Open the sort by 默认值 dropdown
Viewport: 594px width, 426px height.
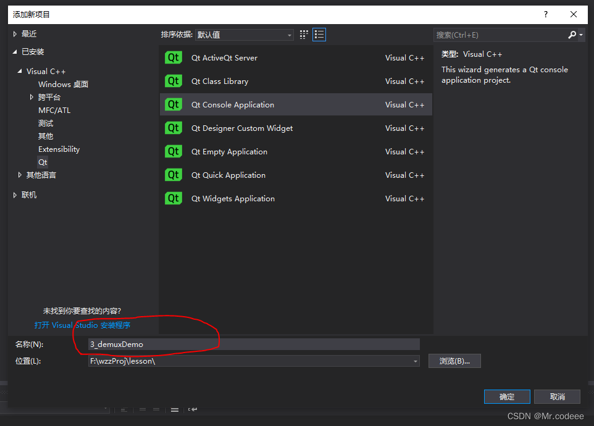pyautogui.click(x=245, y=35)
